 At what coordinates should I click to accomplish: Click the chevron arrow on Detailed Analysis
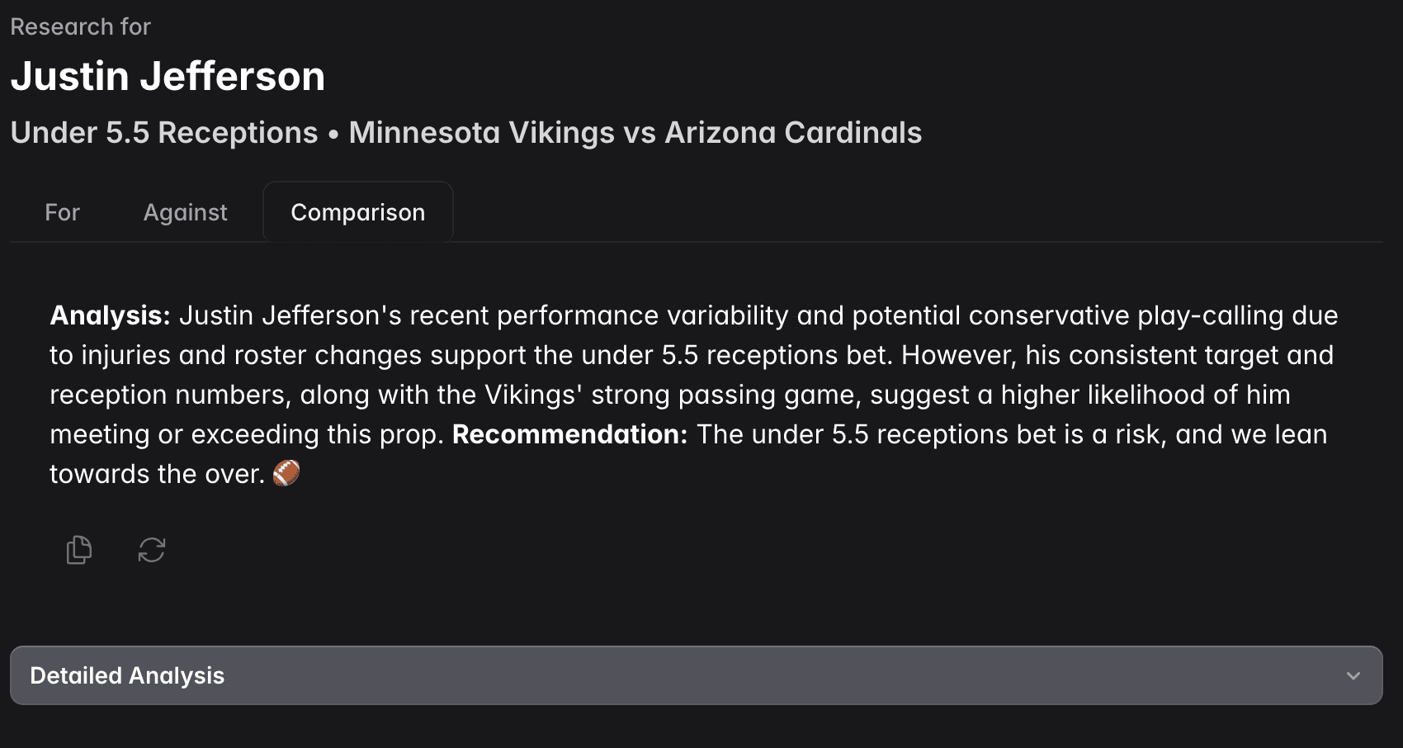[1353, 675]
